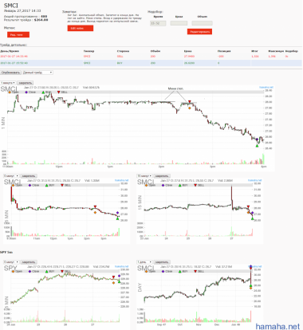Image resolution: width=303 pixels, height=330 pixels.
Task: Open the SPY chart timeframe dropdown
Action: click(x=11, y=262)
